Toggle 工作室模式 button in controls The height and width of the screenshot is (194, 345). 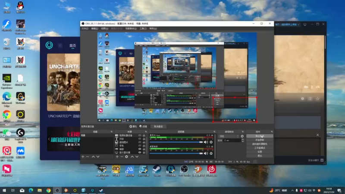(x=260, y=148)
